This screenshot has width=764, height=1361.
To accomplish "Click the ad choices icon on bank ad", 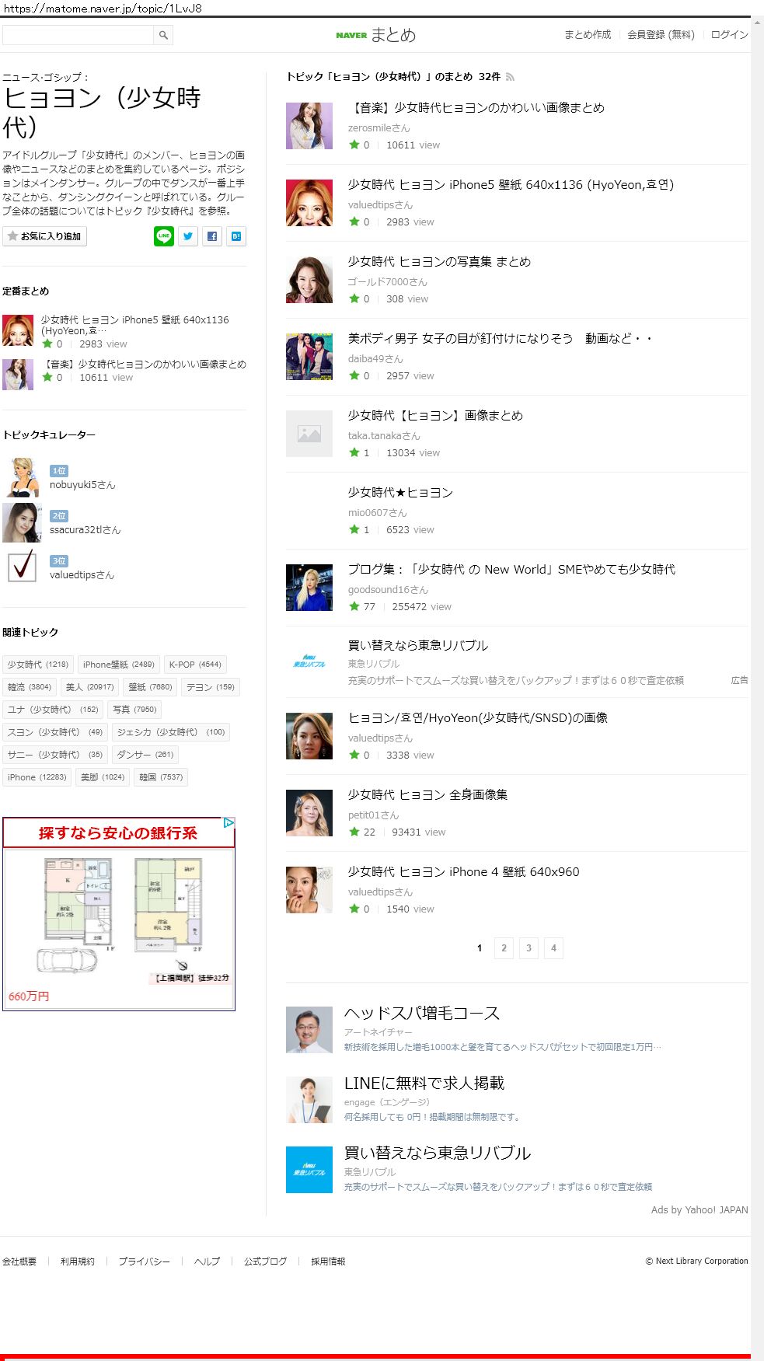I will click(x=229, y=822).
